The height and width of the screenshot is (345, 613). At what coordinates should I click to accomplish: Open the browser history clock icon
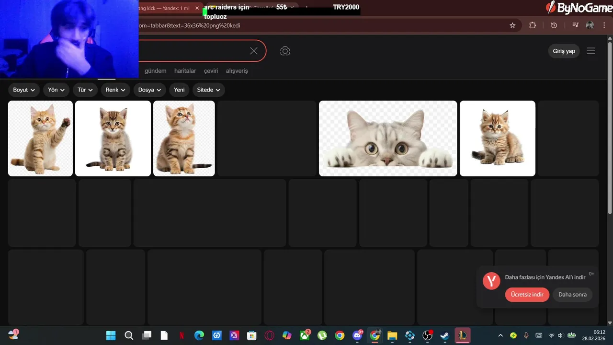[x=554, y=25]
